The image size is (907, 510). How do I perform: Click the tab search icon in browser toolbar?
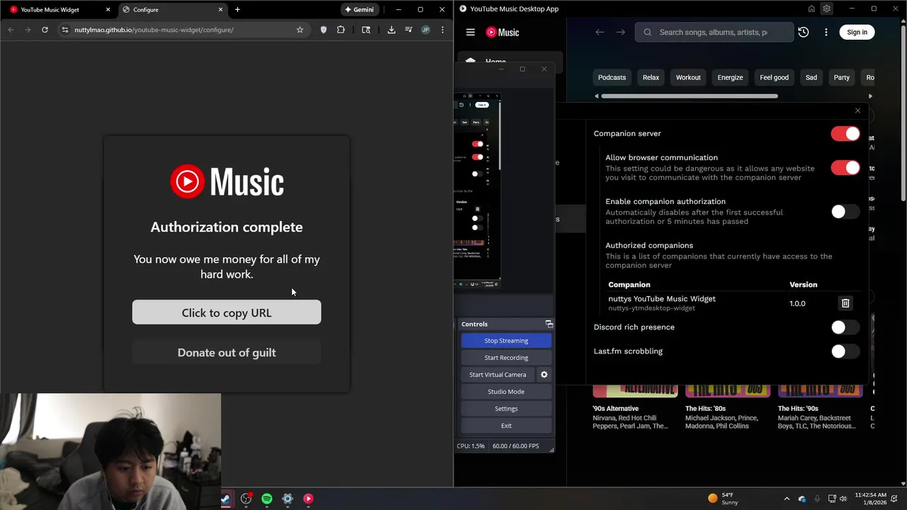pyautogui.click(x=366, y=30)
